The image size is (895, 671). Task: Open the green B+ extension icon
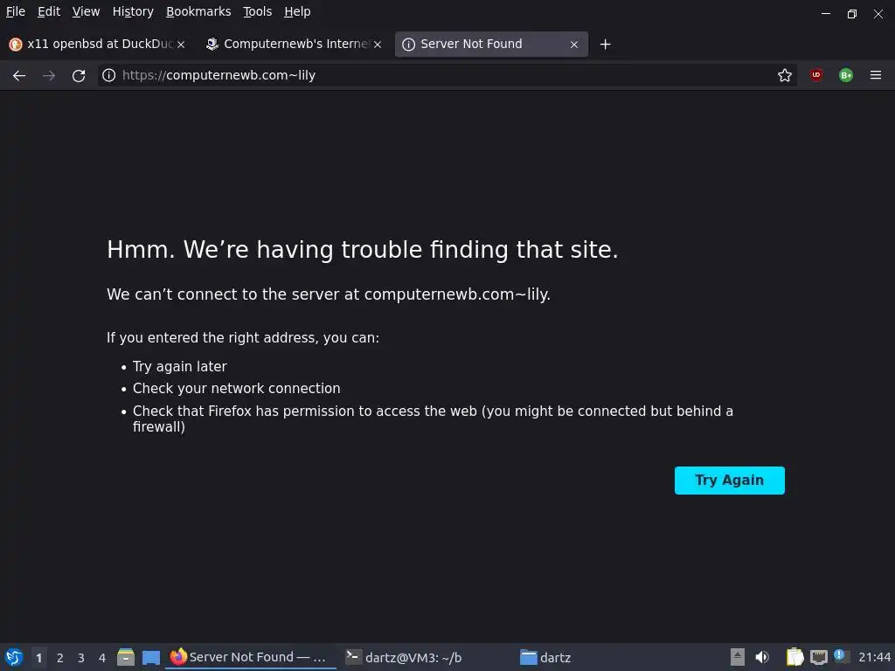pos(846,75)
